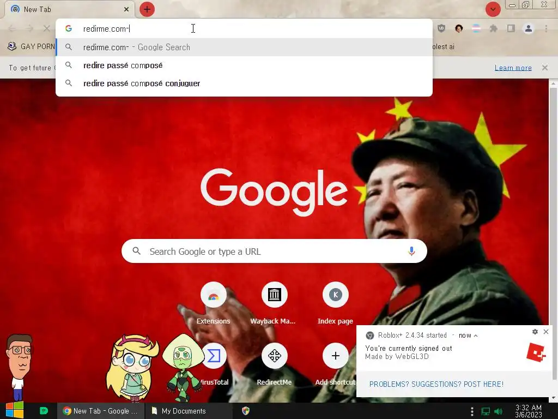Click the security shield taskbar icon
Viewport: 558px width, 419px height.
(x=246, y=411)
